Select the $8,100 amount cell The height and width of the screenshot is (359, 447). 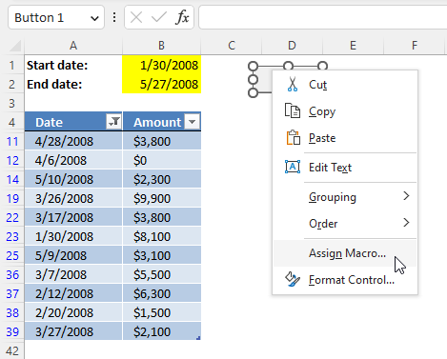(162, 236)
